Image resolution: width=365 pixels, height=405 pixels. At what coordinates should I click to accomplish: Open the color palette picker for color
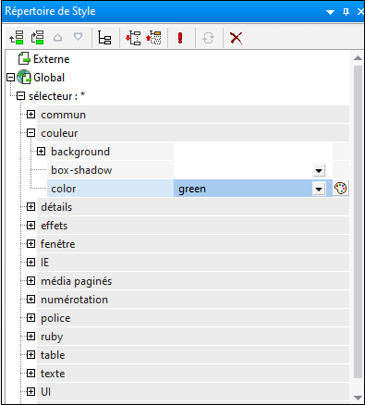[341, 189]
